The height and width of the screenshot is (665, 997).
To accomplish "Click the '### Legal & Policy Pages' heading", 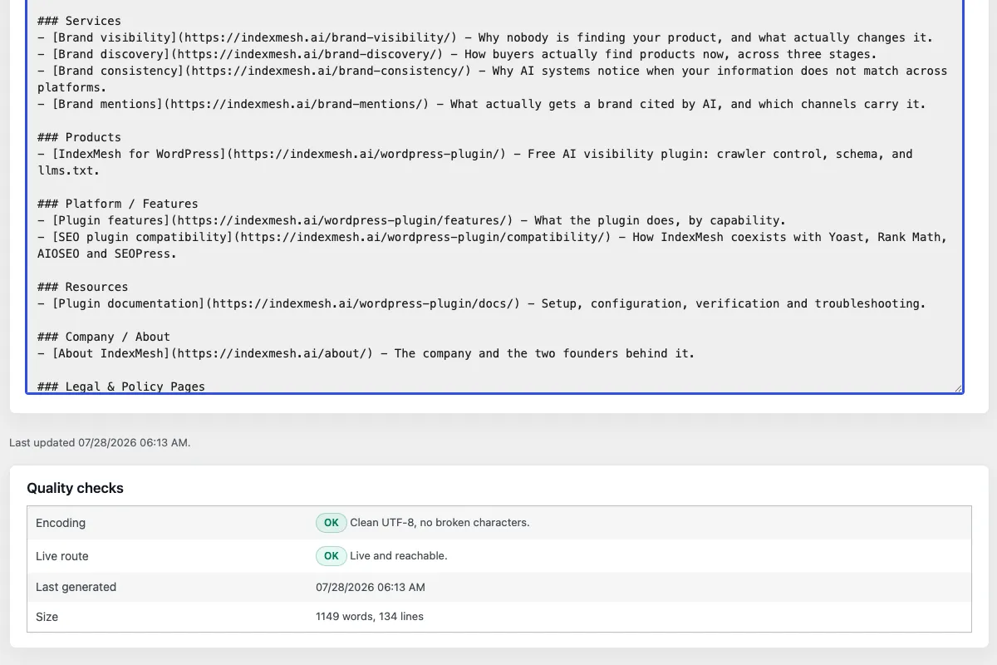I will tap(121, 387).
